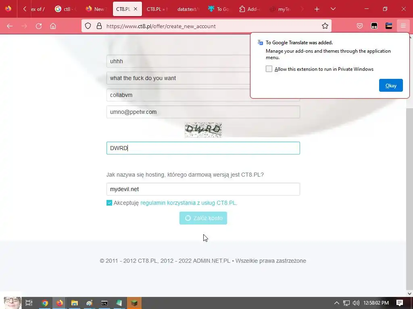Open the Firefox application hamburger menu
The width and height of the screenshot is (413, 309).
coord(403,26)
